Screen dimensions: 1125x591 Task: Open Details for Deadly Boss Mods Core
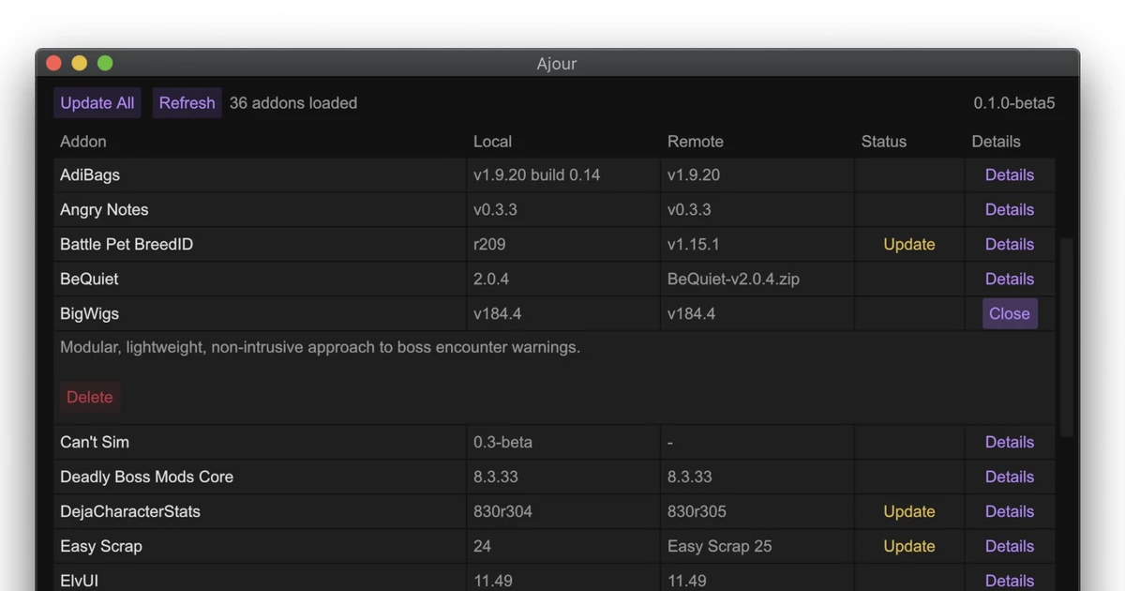(1010, 477)
